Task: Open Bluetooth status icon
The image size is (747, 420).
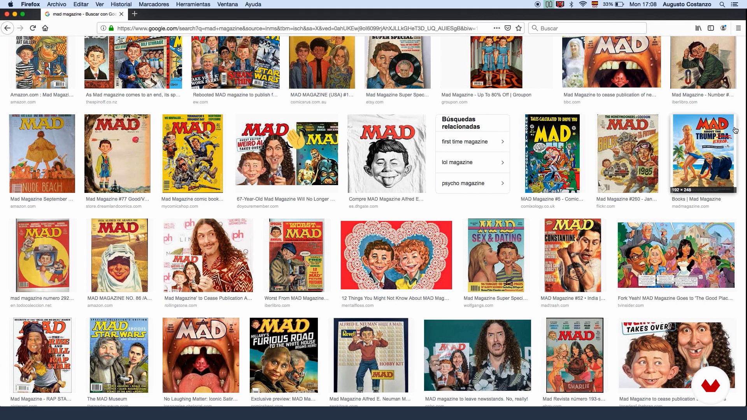Action: pyautogui.click(x=572, y=4)
